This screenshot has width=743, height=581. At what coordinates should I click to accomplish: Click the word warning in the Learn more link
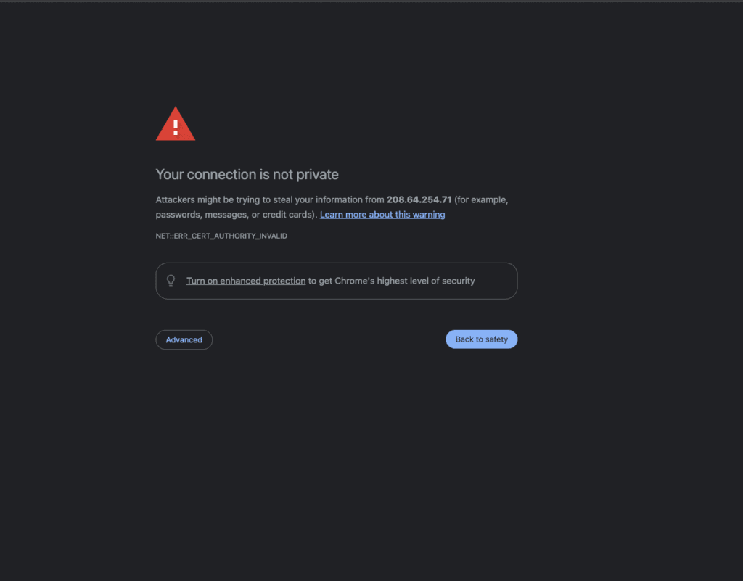(428, 215)
